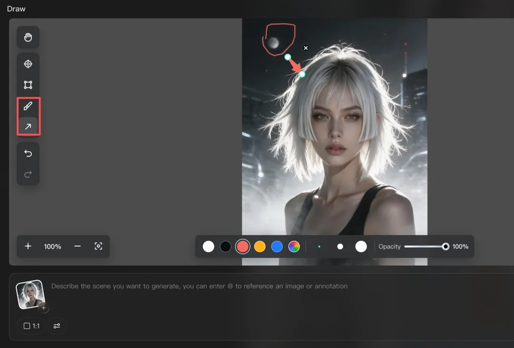
Task: Fit canvas to screen icon
Action: pos(99,246)
